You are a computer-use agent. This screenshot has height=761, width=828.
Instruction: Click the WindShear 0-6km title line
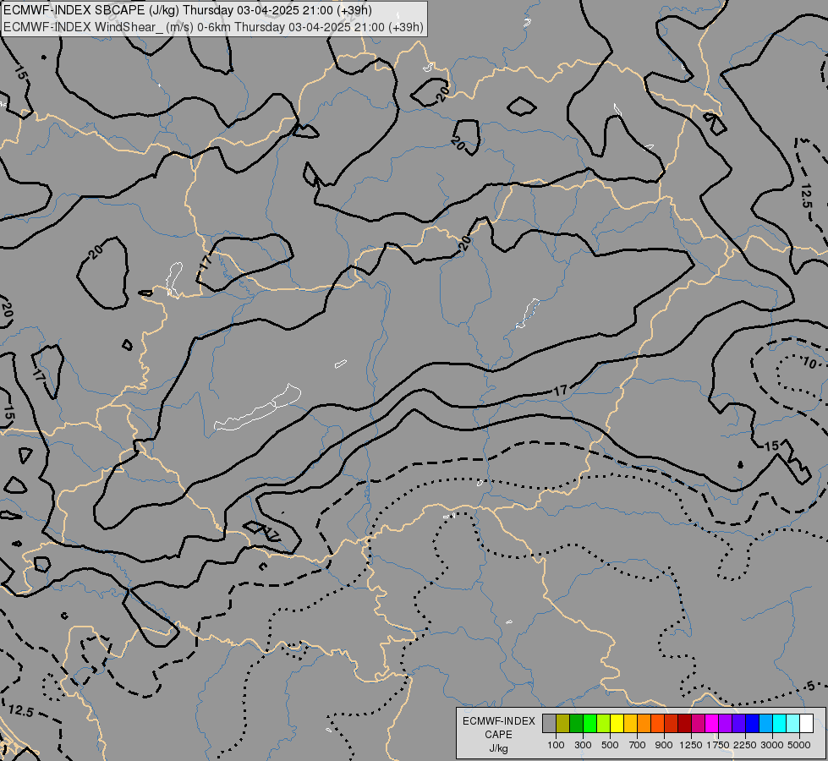pyautogui.click(x=213, y=27)
